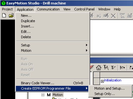
Task: Click the T ramp icon in motion toolbar
Action: click(113, 68)
